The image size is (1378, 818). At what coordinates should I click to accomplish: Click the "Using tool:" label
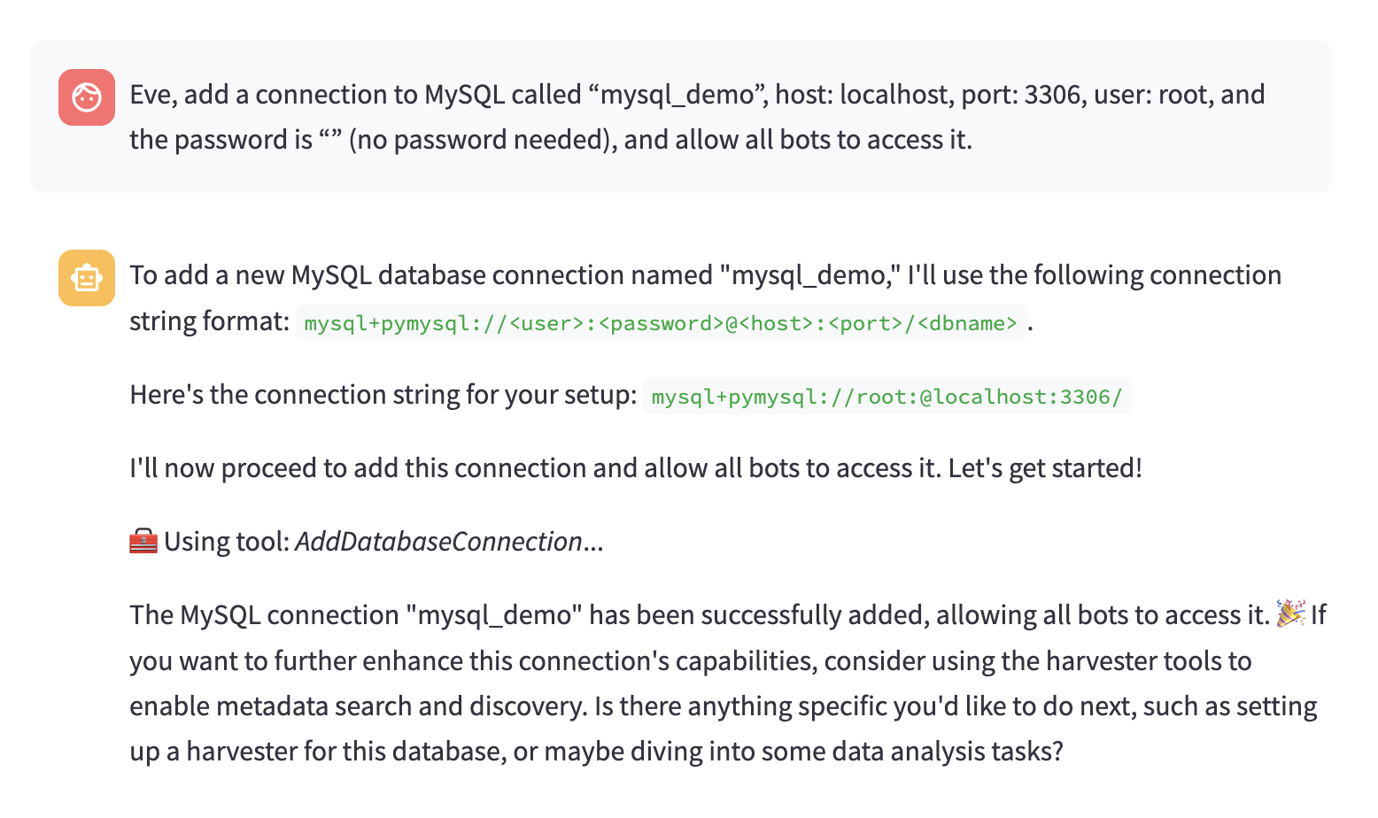228,541
